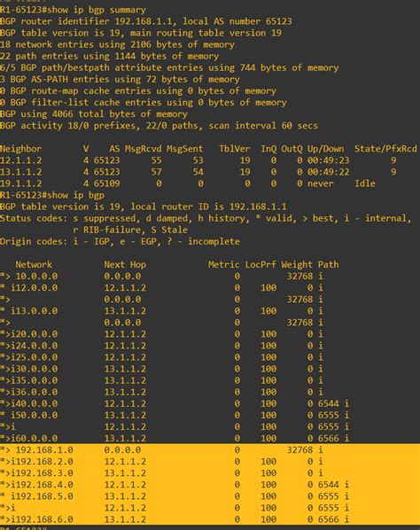Click the "Idle" state of neighbor 19.1.1.2
Screen dimensions: 420x530
[x=364, y=183]
